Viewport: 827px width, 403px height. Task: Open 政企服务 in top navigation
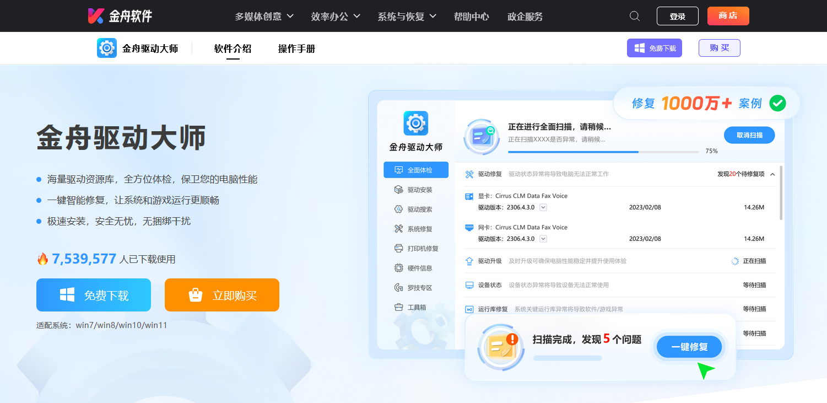pyautogui.click(x=525, y=17)
